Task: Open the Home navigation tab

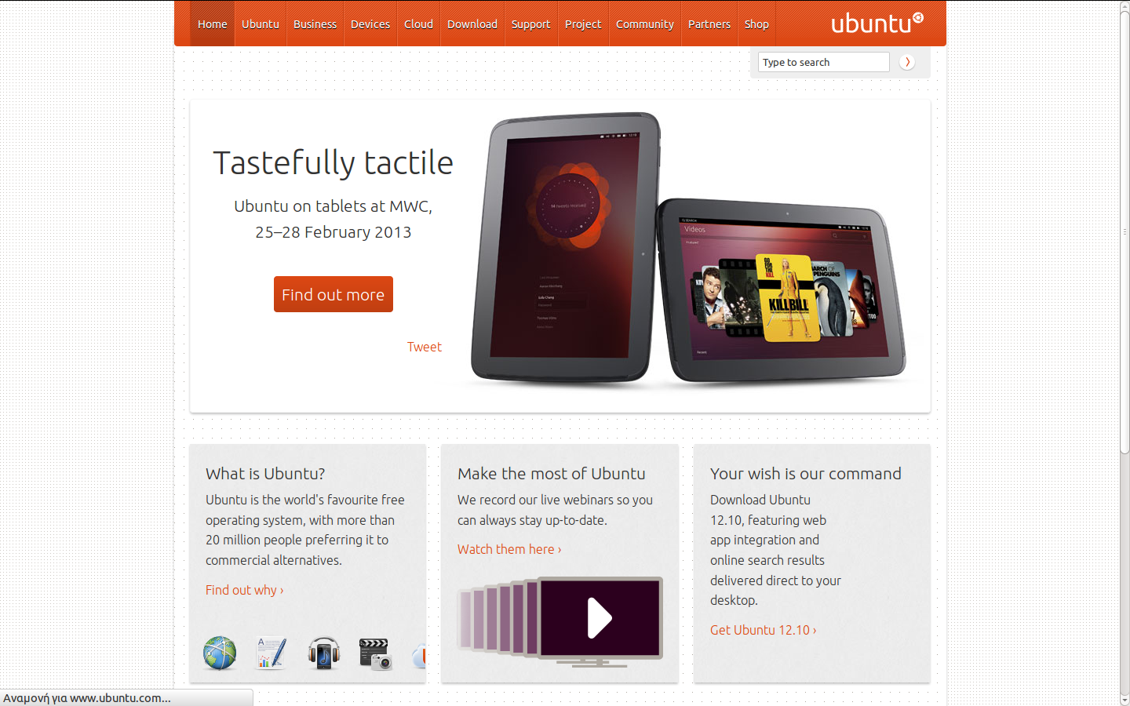Action: pos(212,24)
